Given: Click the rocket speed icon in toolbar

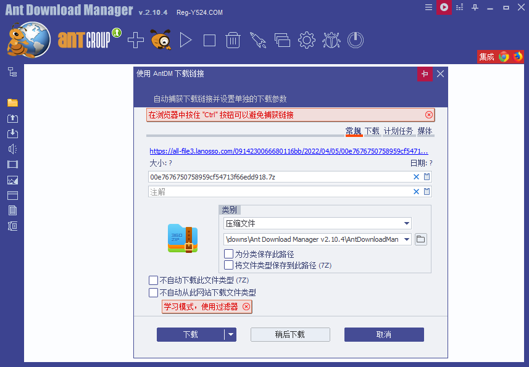Looking at the screenshot, I should [x=258, y=41].
